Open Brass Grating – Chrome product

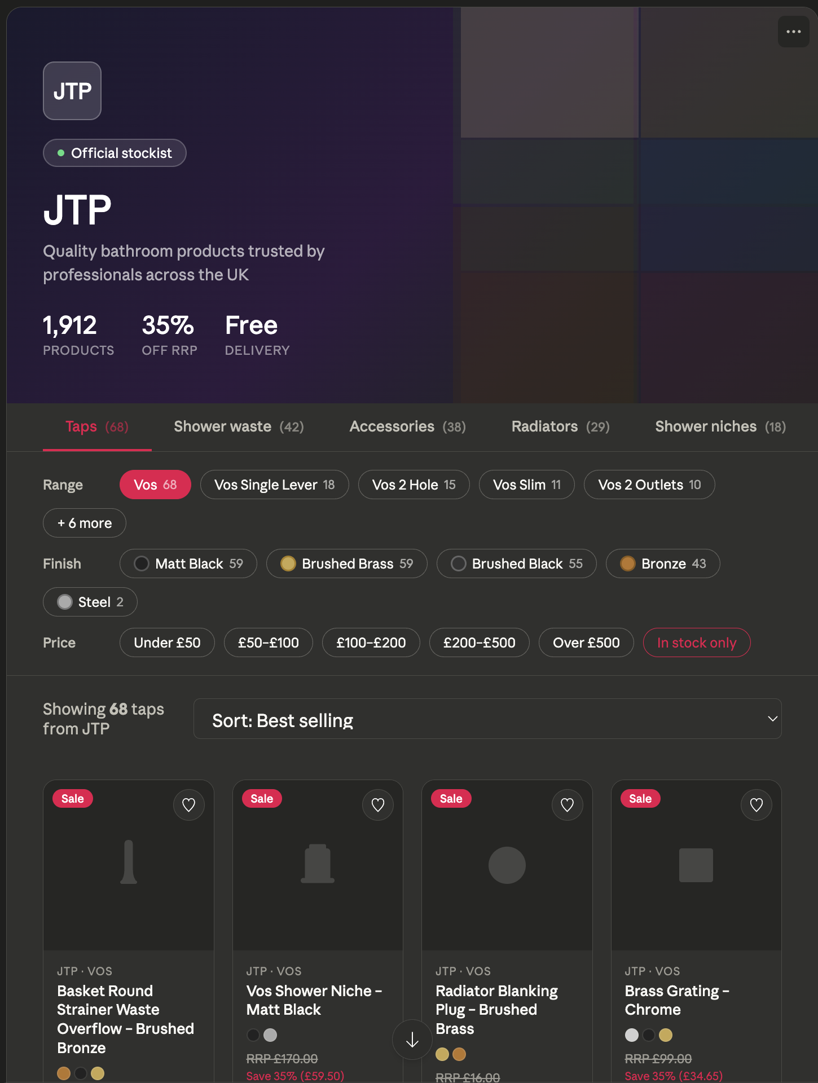coord(677,1000)
